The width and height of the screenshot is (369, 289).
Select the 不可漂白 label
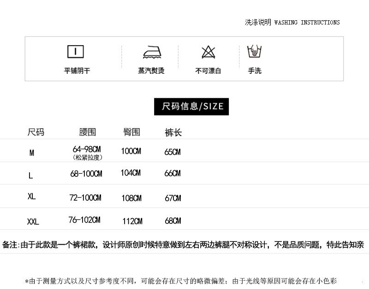pos(208,71)
